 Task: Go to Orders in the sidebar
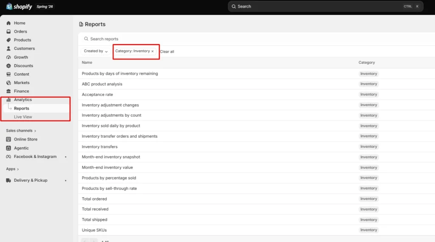(20, 31)
